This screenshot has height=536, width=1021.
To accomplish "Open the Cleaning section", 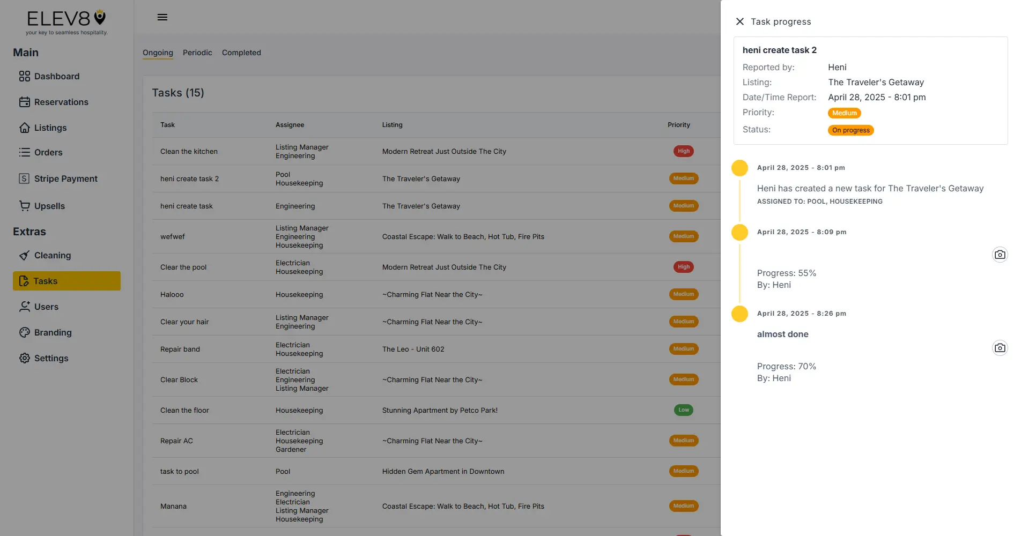I will 52,255.
